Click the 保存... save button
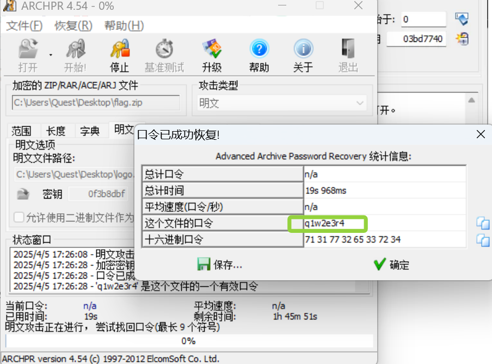The width and height of the screenshot is (492, 364). click(x=220, y=264)
